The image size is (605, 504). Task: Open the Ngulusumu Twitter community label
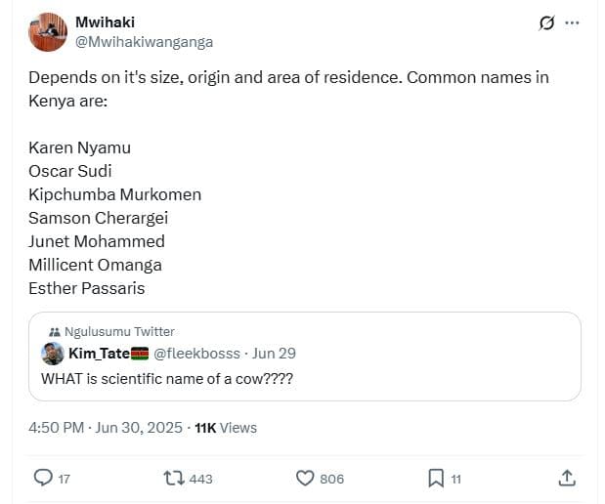[119, 332]
